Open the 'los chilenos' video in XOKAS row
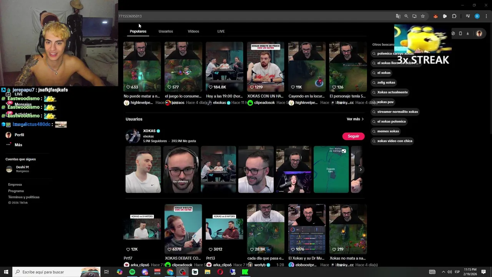 point(181,169)
